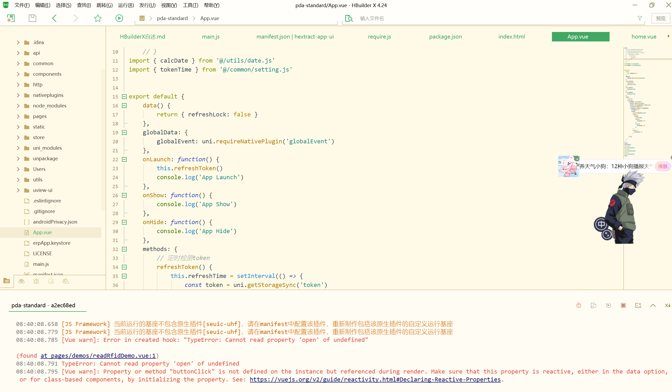Viewport: 672px width, 392px height.
Task: Click the 预览 preview button
Action: point(661,18)
